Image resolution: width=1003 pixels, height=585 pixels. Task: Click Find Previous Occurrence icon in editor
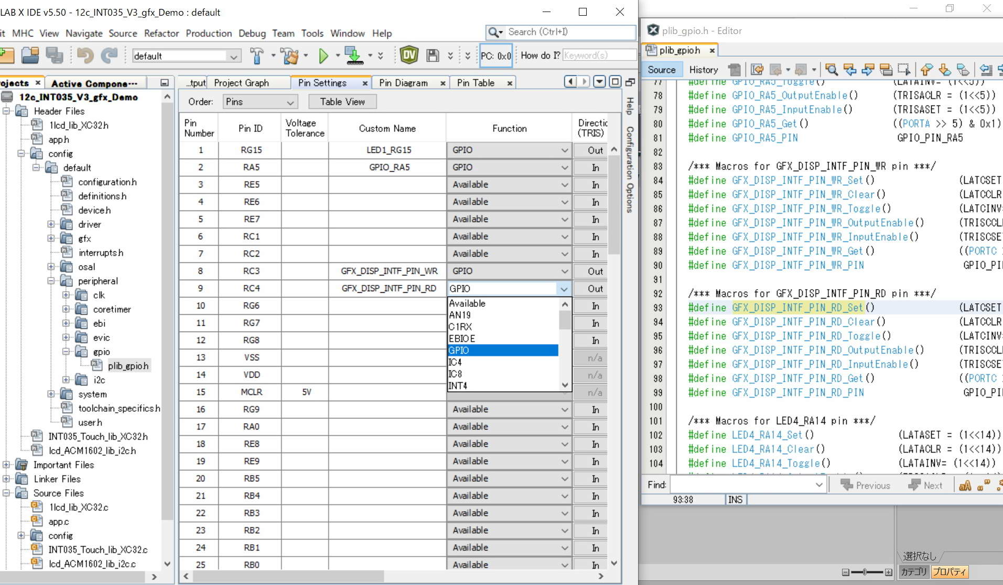(850, 69)
